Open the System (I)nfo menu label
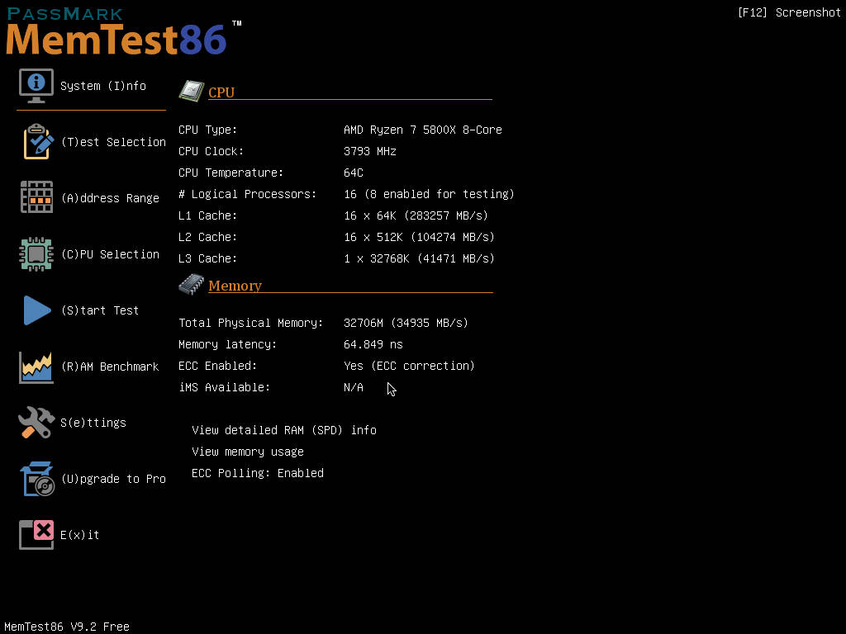The height and width of the screenshot is (634, 846). pos(103,86)
